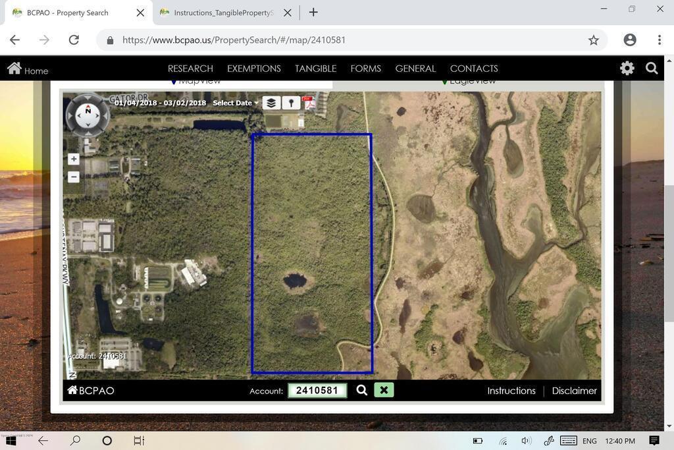The width and height of the screenshot is (674, 450).
Task: Export the map as PDF
Action: tap(309, 102)
